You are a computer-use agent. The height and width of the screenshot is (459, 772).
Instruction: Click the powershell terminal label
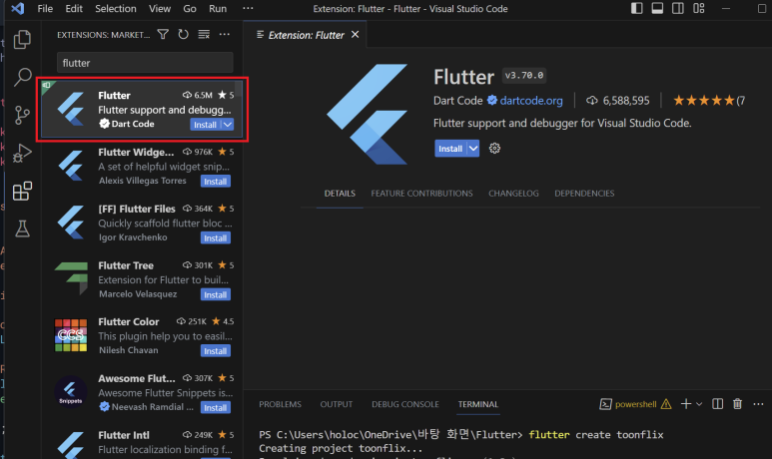pos(635,404)
